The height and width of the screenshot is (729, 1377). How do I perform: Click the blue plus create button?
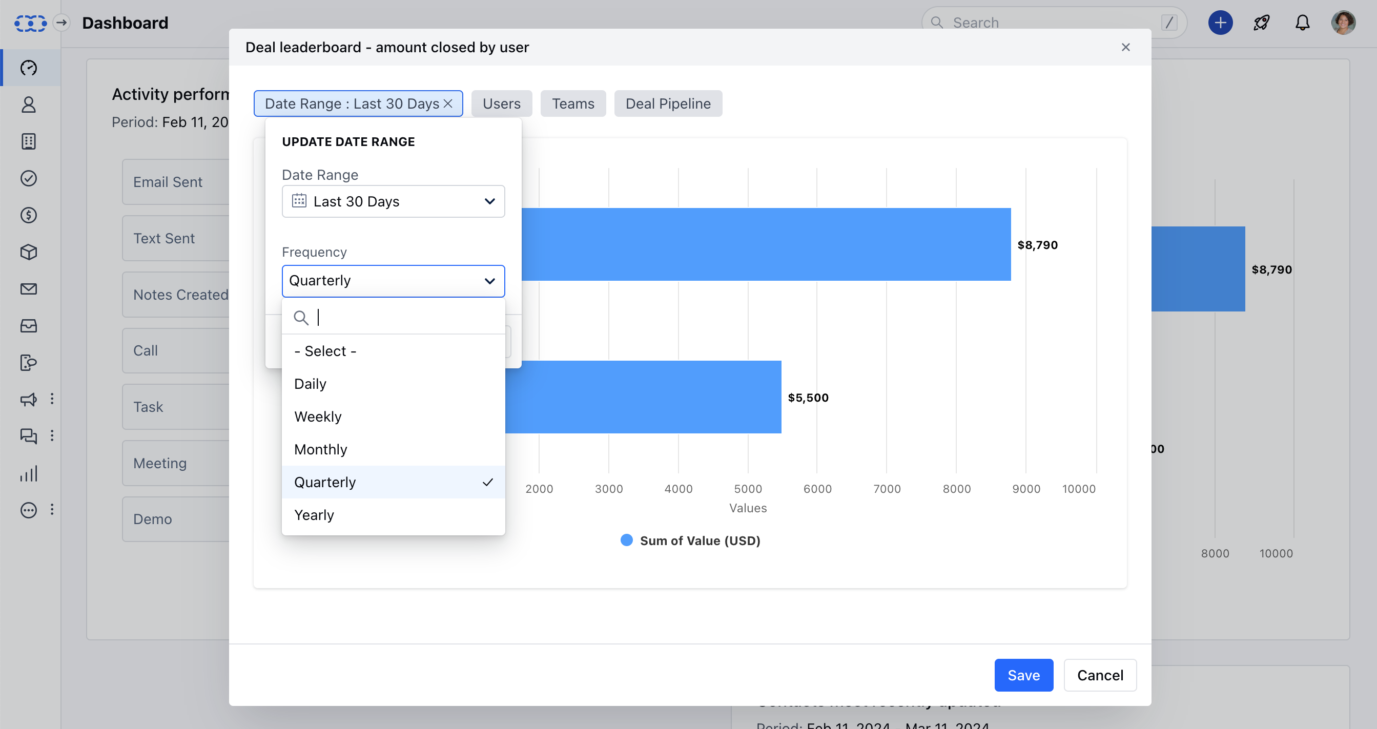click(1220, 23)
